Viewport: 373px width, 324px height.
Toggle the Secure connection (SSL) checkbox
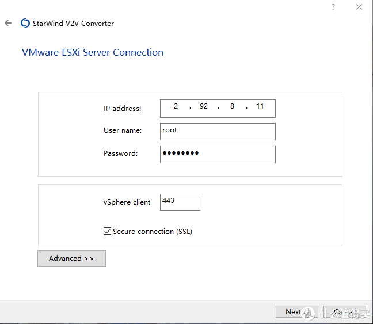(x=107, y=231)
